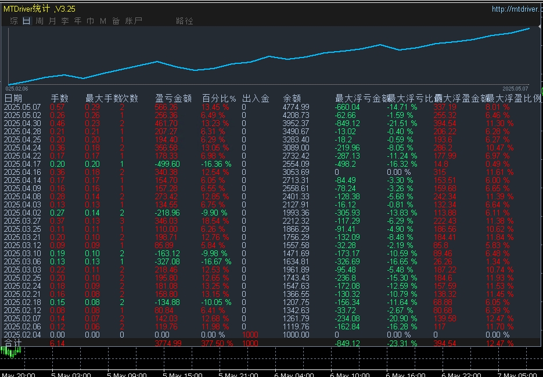Image resolution: width=543 pixels, height=377 pixels.
Task: Click the 2025.05.07 chart end date label
Action: coord(516,89)
